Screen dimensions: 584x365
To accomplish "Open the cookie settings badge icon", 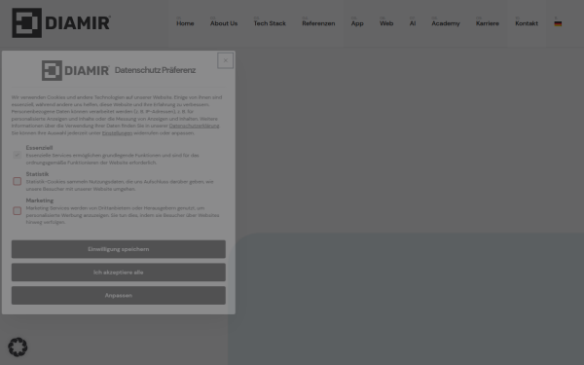I will 18,347.
